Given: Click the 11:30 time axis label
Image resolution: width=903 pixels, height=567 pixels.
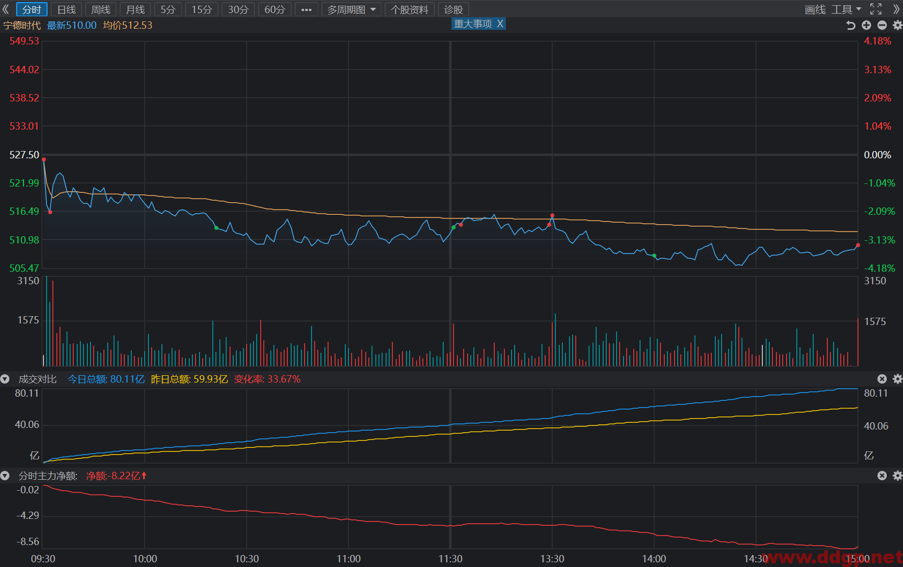Looking at the screenshot, I should (450, 559).
